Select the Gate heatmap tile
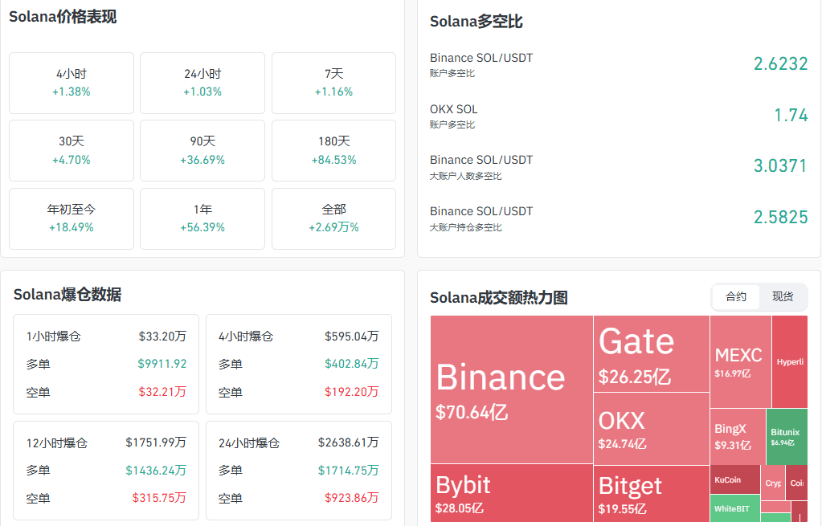 point(652,353)
